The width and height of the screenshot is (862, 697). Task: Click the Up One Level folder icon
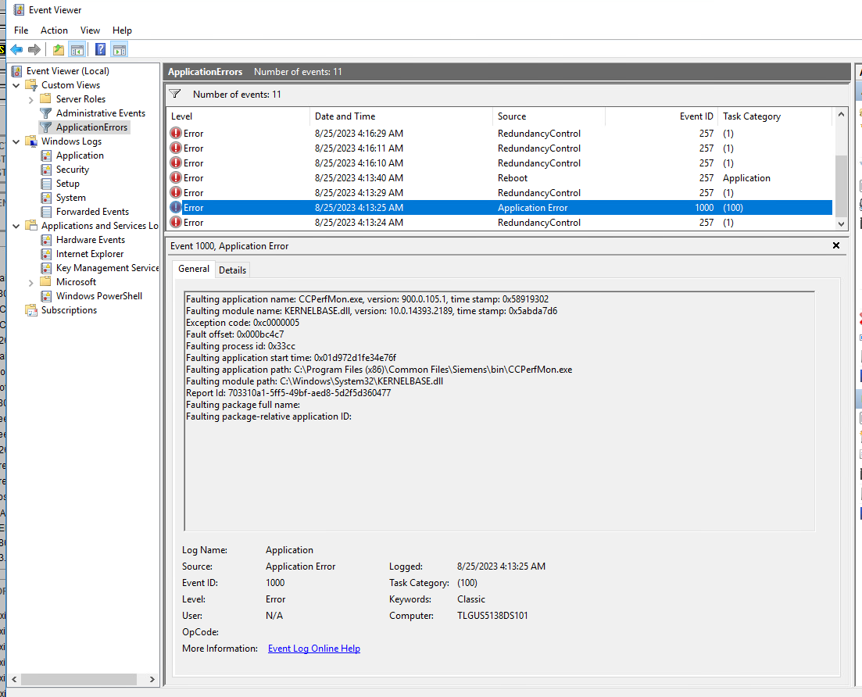pyautogui.click(x=59, y=50)
